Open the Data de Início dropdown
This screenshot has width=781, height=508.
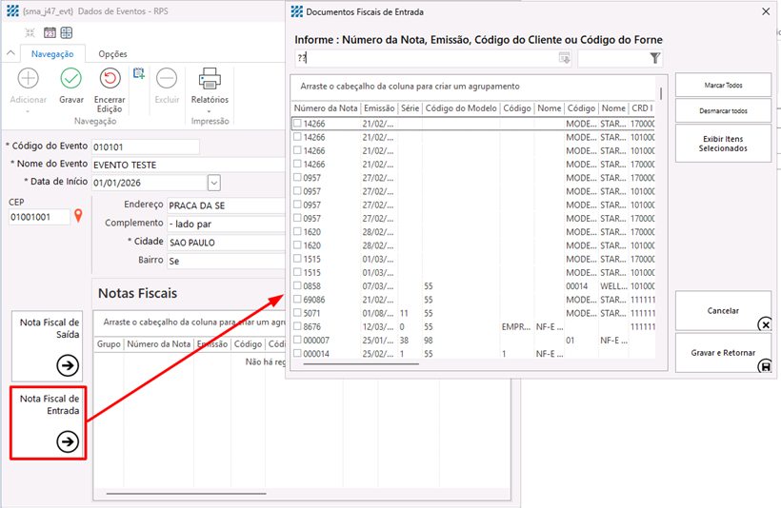point(213,183)
